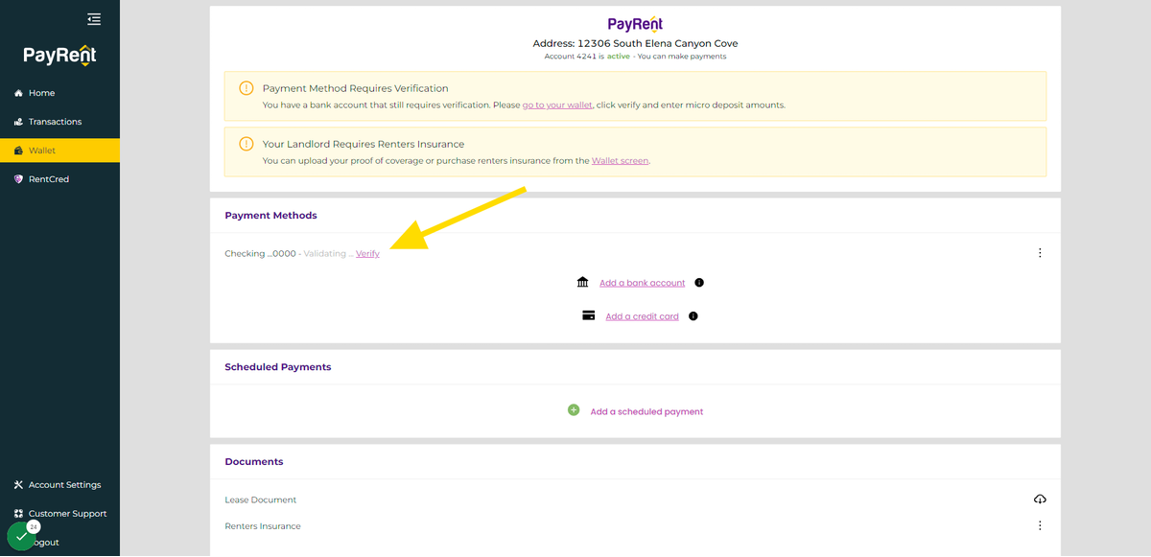Click the PayRent logo atop the main panel
Viewport: 1151px width, 557px height.
point(635,24)
